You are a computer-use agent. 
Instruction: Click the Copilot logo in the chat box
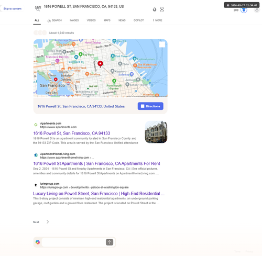(38, 242)
